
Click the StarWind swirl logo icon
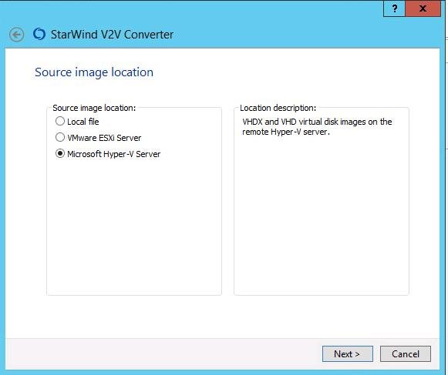[39, 34]
